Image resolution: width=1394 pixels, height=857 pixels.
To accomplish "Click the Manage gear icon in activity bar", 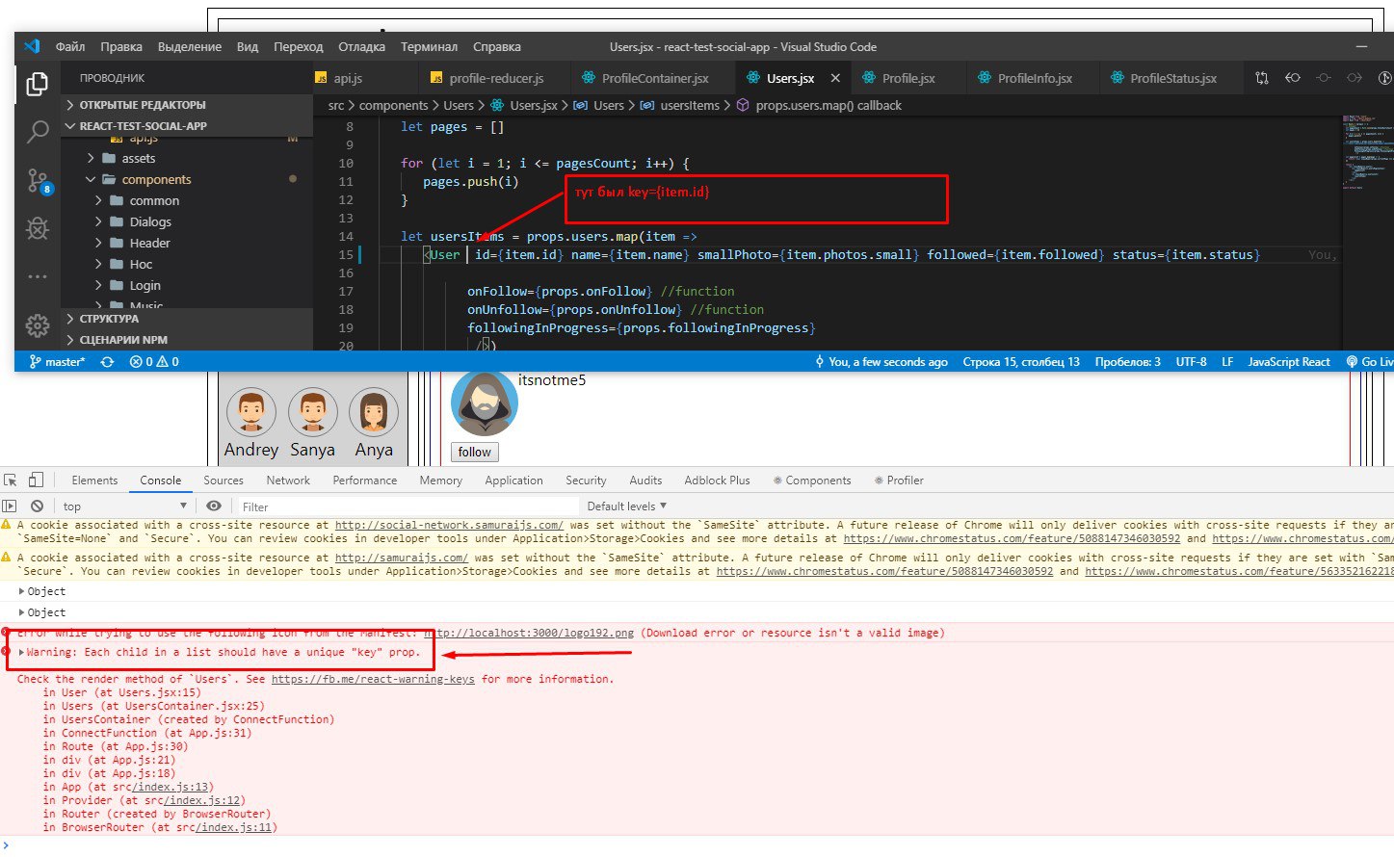I will (x=38, y=325).
